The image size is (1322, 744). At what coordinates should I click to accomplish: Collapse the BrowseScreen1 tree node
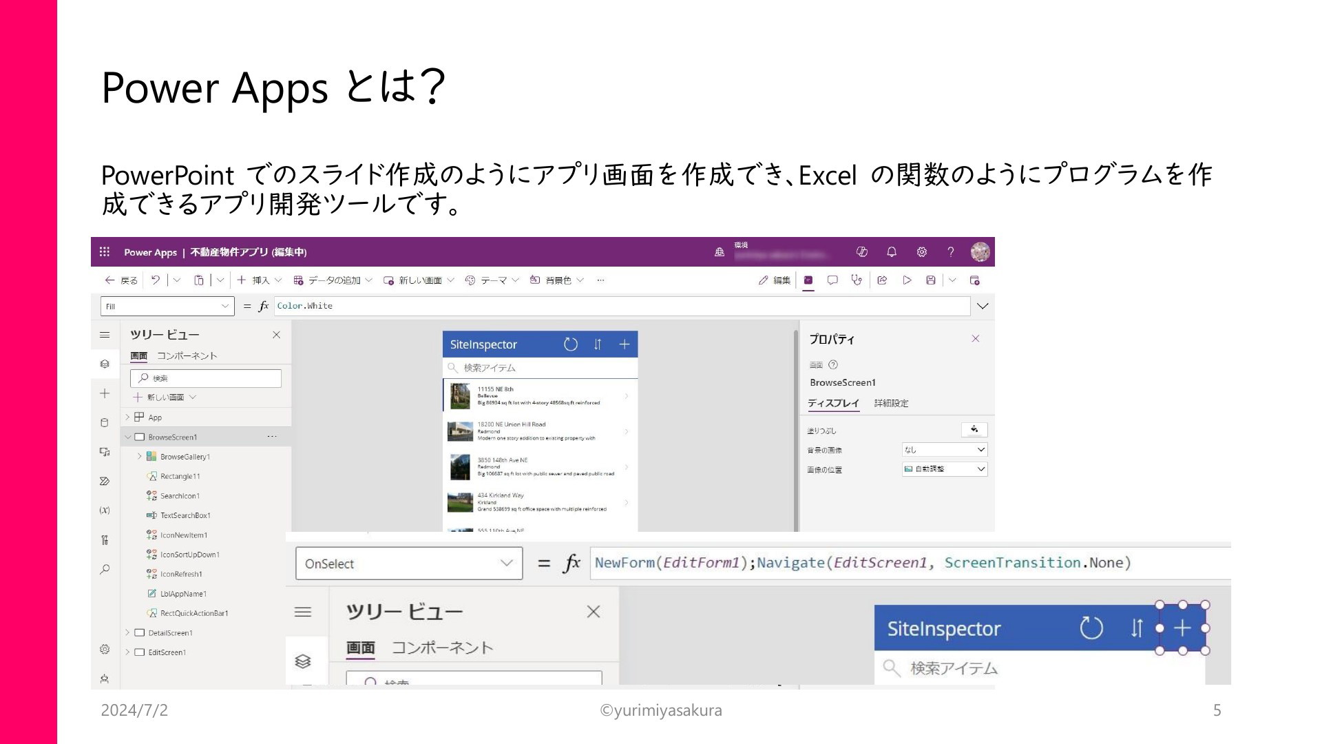click(x=127, y=437)
